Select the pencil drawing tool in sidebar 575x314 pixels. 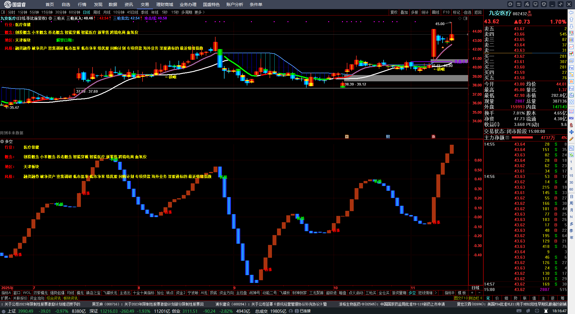tap(571, 139)
